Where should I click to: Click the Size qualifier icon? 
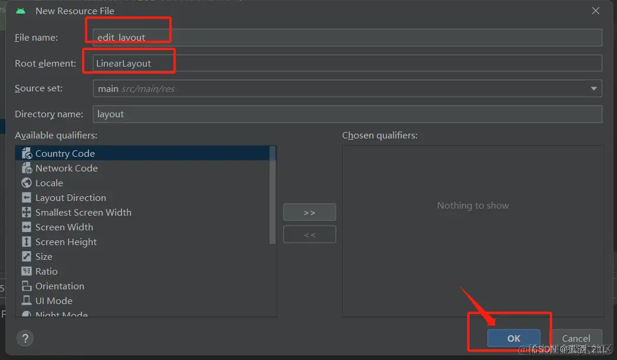pyautogui.click(x=27, y=257)
